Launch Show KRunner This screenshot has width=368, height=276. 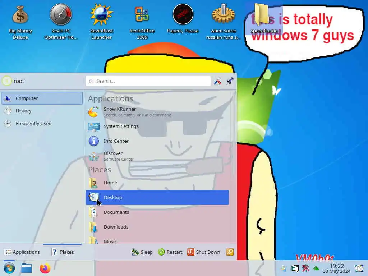157,112
